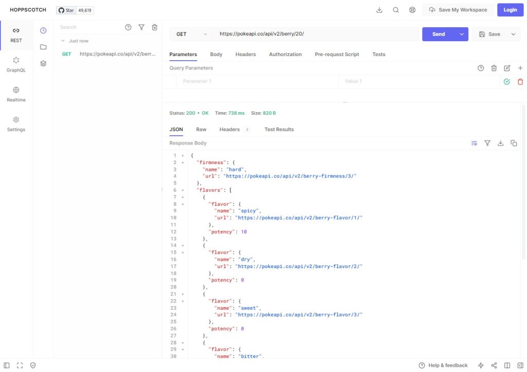Fold firmness object at line 2

tap(183, 163)
